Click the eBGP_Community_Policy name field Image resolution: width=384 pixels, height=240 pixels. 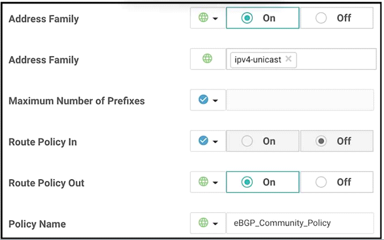300,223
